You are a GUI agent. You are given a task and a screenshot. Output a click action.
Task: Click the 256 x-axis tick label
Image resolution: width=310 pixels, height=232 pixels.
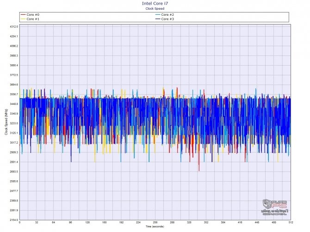[x=155, y=222]
